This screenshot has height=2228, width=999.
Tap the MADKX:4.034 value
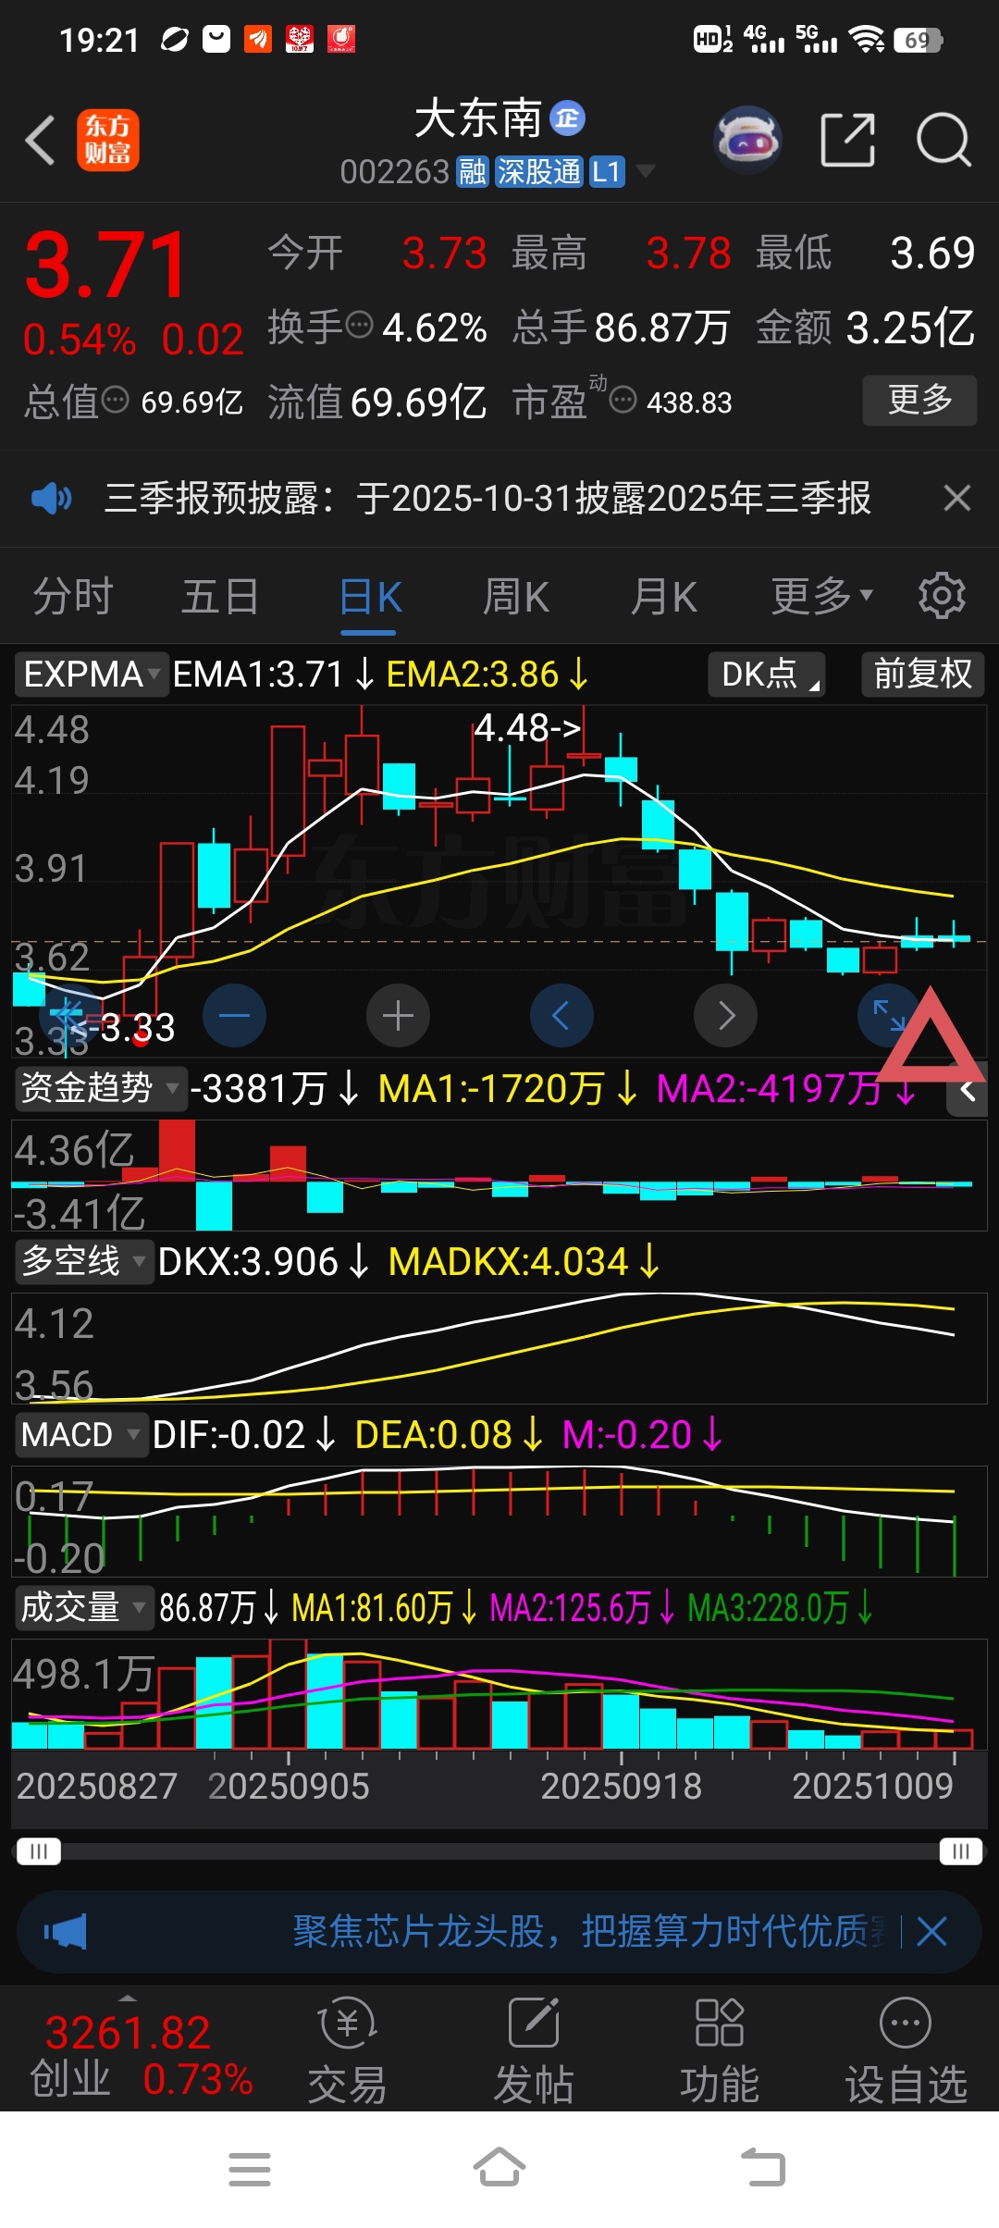pos(524,1261)
